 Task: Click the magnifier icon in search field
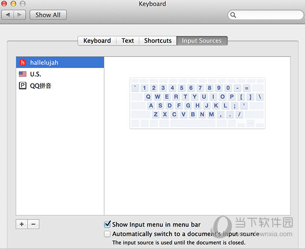[x=233, y=15]
